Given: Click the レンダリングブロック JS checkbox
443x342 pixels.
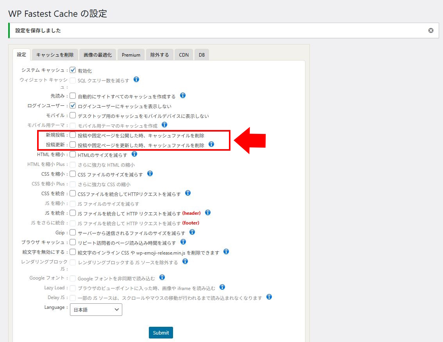Looking at the screenshot, I should click(73, 262).
